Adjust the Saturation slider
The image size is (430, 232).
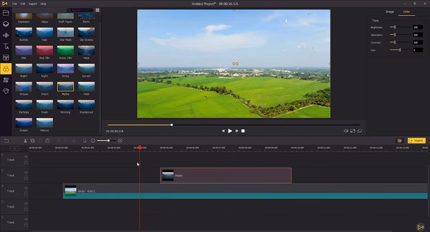click(400, 35)
